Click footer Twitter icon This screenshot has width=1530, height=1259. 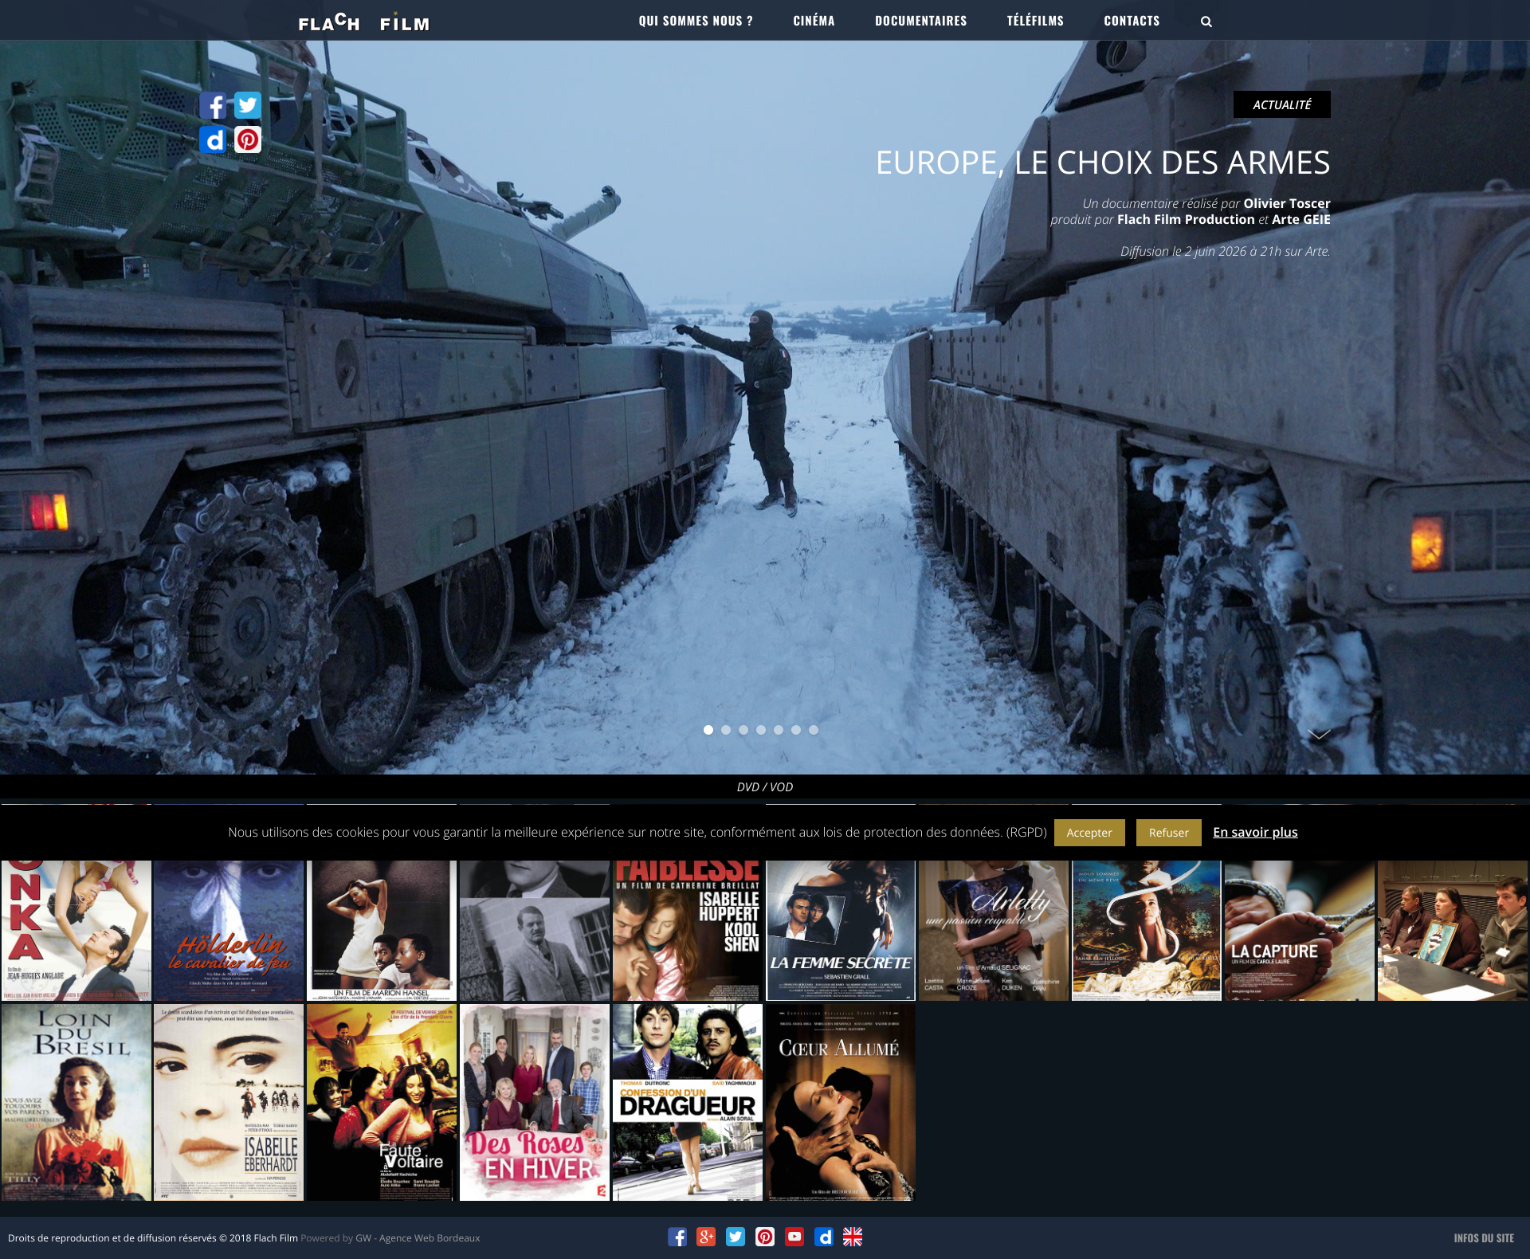tap(736, 1237)
